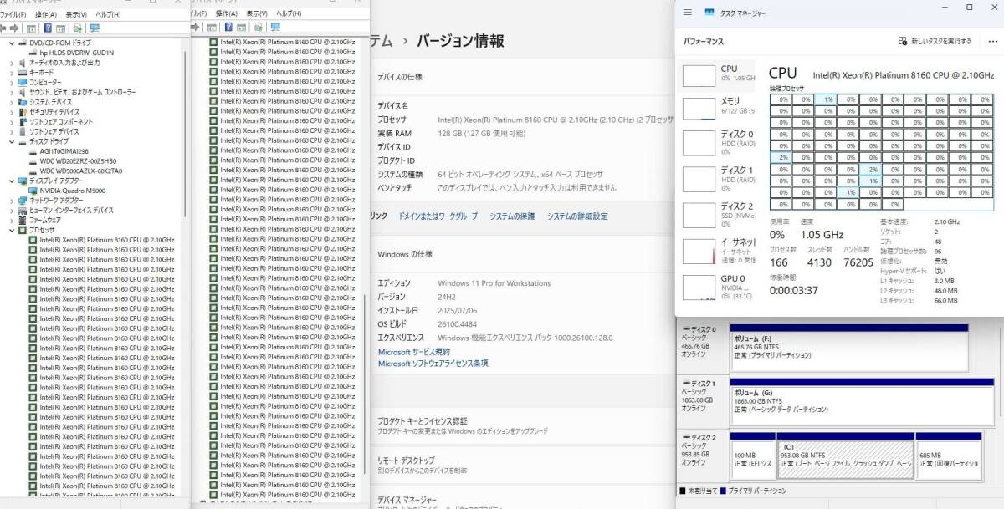
Task: Select ディスク 2 SSD in Task Manager list
Action: tap(719, 215)
